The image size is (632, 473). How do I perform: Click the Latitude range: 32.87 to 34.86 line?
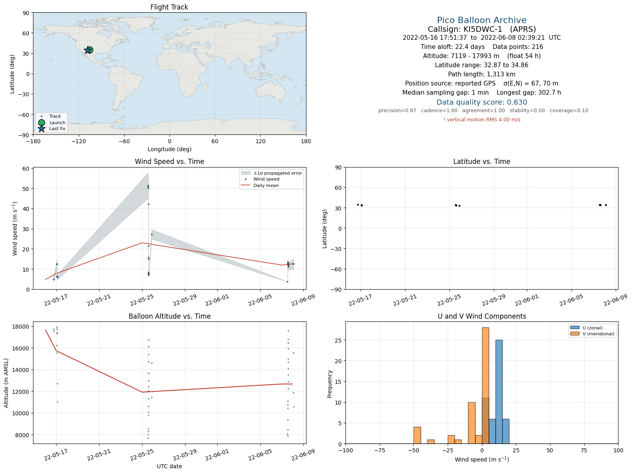pos(482,65)
